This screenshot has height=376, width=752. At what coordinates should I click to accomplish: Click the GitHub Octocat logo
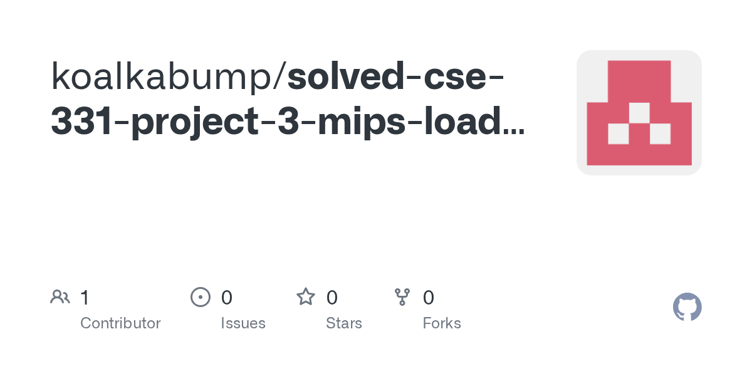tap(687, 307)
